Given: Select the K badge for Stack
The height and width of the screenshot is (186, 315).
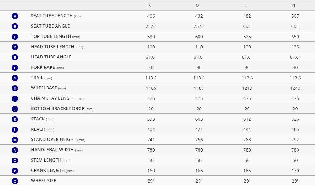Looking at the screenshot, I should coord(15,119).
